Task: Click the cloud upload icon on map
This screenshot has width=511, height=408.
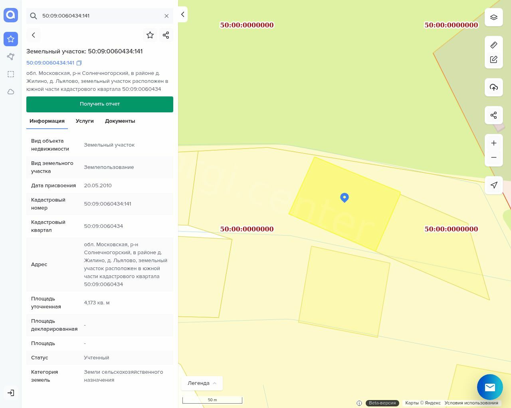Action: [x=494, y=87]
